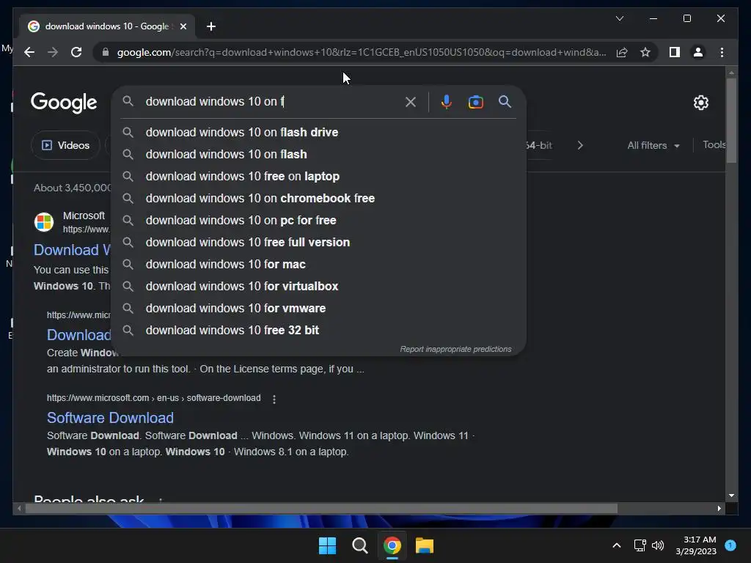Search by image with camera icon
751x563 pixels.
475,101
